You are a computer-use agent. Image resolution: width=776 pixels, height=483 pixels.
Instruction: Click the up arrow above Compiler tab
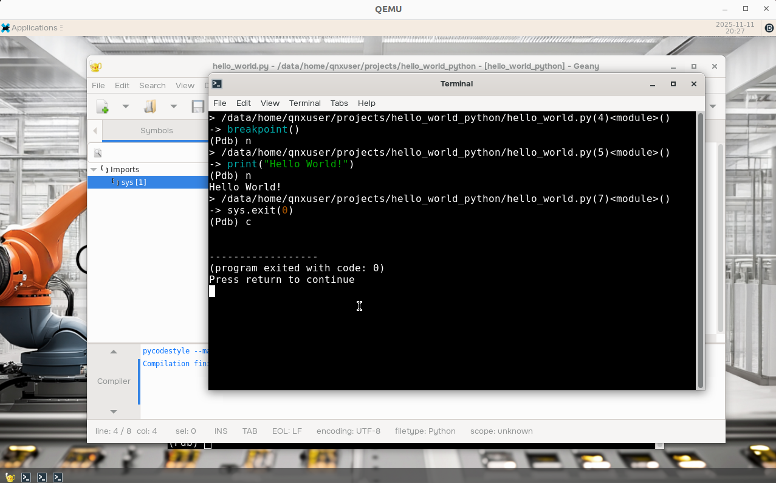click(114, 352)
